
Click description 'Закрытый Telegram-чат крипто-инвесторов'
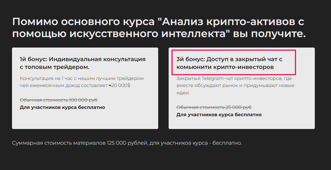[x=235, y=85]
